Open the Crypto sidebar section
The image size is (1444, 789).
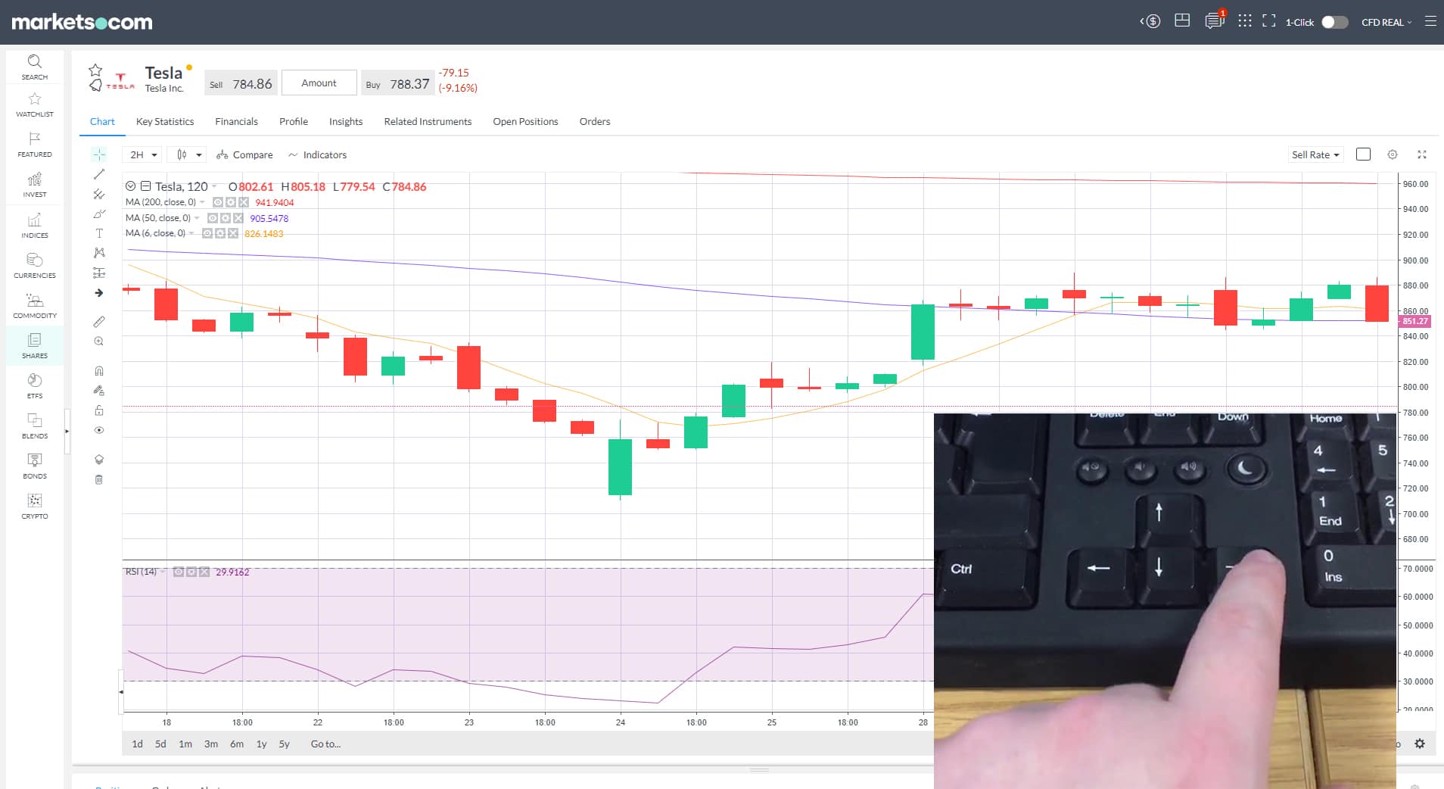click(x=34, y=507)
